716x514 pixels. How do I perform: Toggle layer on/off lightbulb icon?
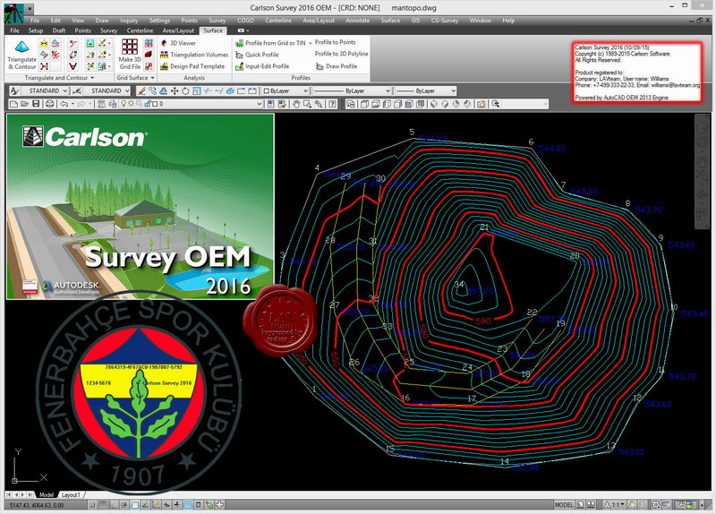point(124,104)
